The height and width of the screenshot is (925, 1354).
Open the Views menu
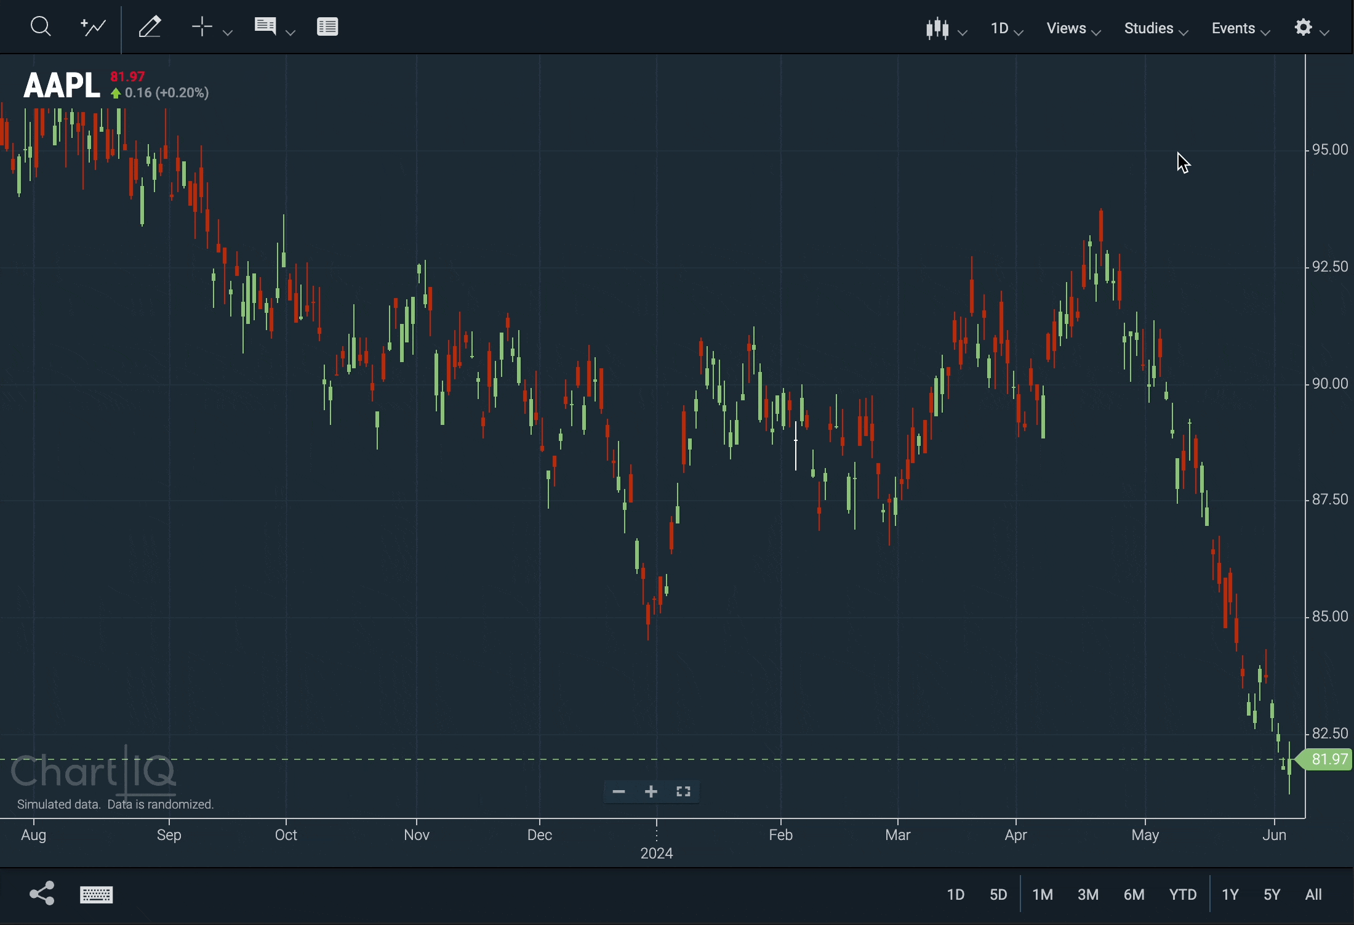(x=1075, y=29)
